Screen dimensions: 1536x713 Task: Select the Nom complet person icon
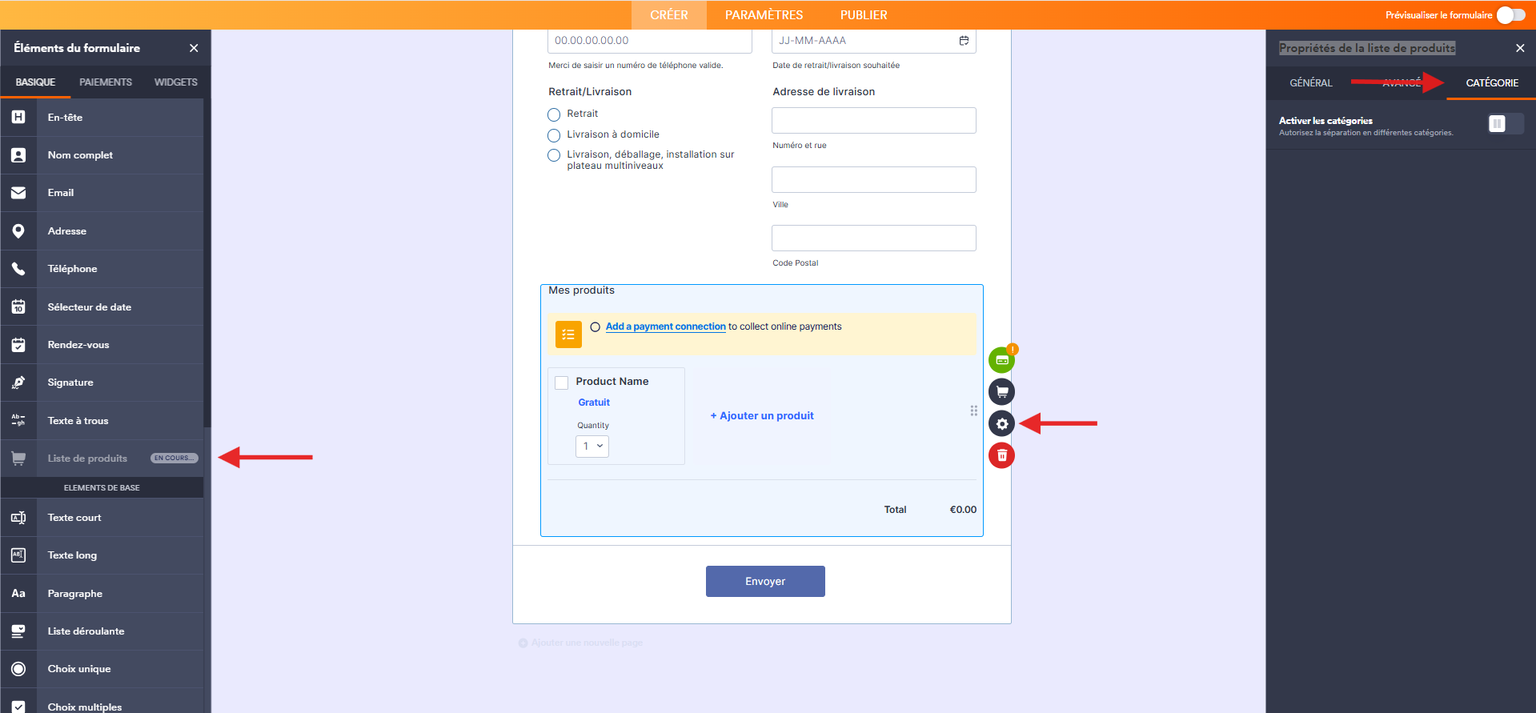pyautogui.click(x=18, y=155)
